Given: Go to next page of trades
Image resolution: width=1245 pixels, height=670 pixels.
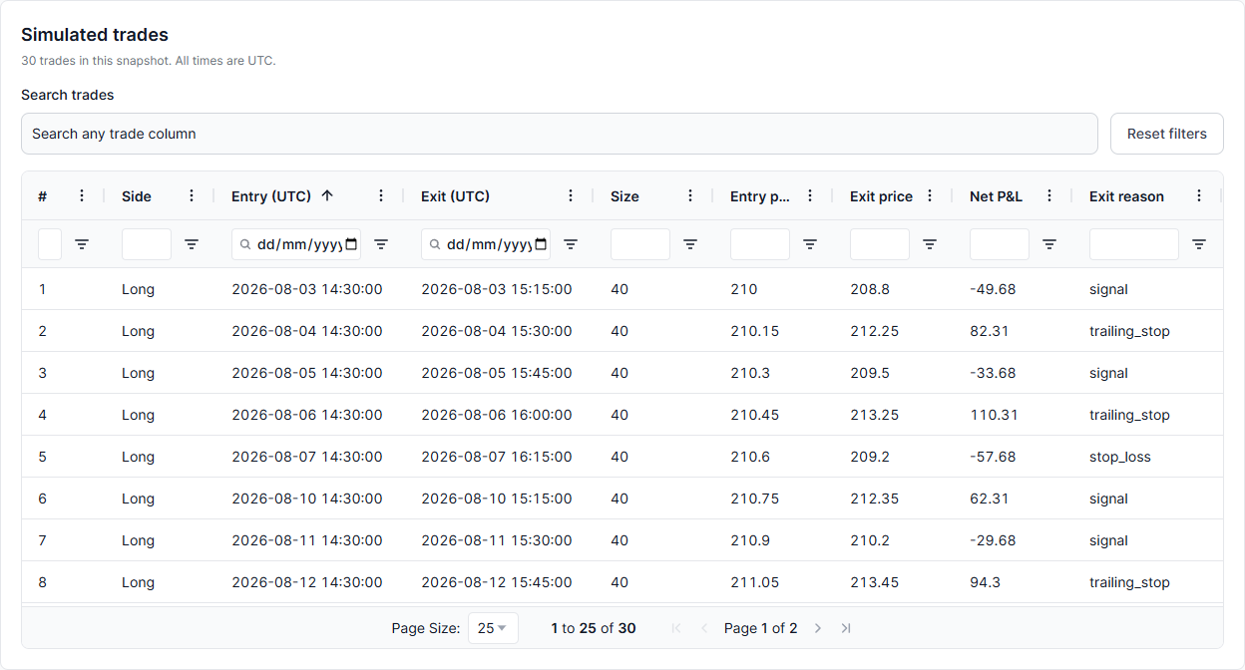Looking at the screenshot, I should pyautogui.click(x=818, y=628).
